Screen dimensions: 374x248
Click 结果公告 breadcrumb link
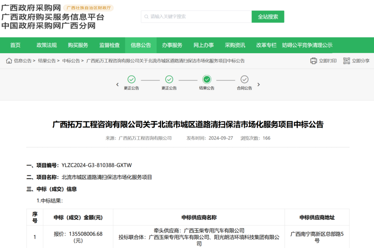47,61
